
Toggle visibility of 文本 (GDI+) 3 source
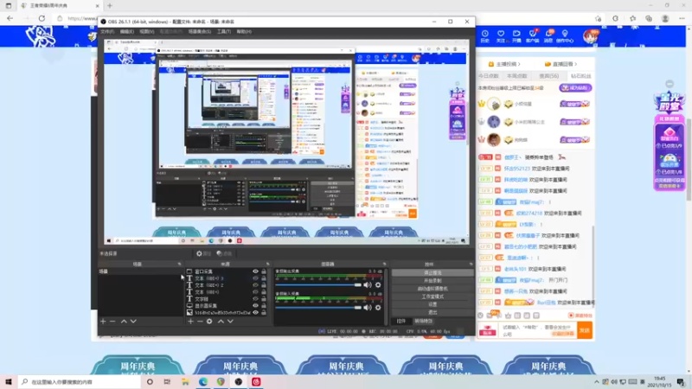pyautogui.click(x=255, y=278)
